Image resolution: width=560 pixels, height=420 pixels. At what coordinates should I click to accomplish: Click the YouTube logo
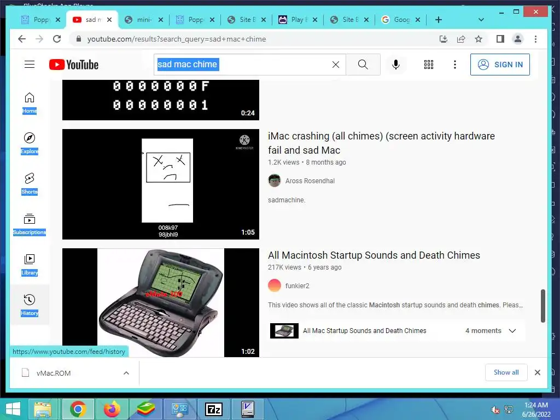[x=74, y=65]
